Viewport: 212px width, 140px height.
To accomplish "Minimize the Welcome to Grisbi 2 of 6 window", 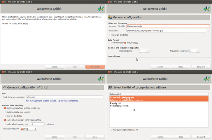I will pos(111,2).
